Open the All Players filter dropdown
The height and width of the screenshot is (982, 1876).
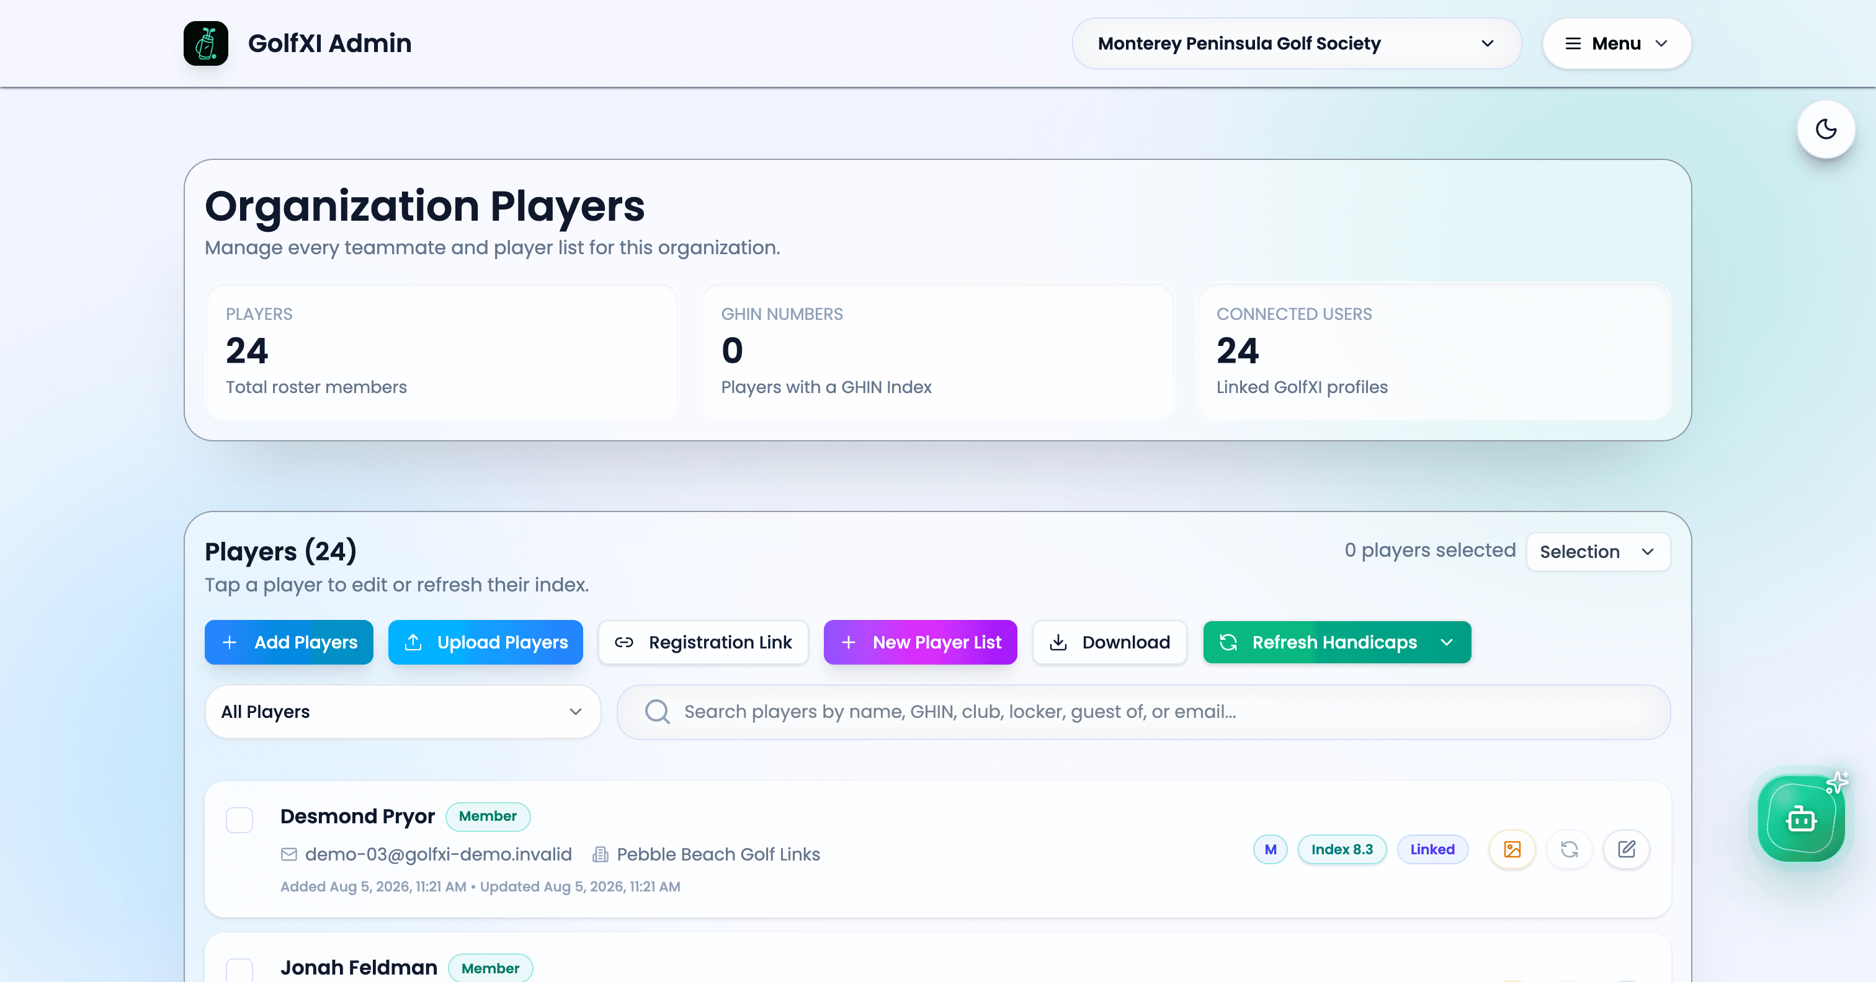click(x=403, y=711)
